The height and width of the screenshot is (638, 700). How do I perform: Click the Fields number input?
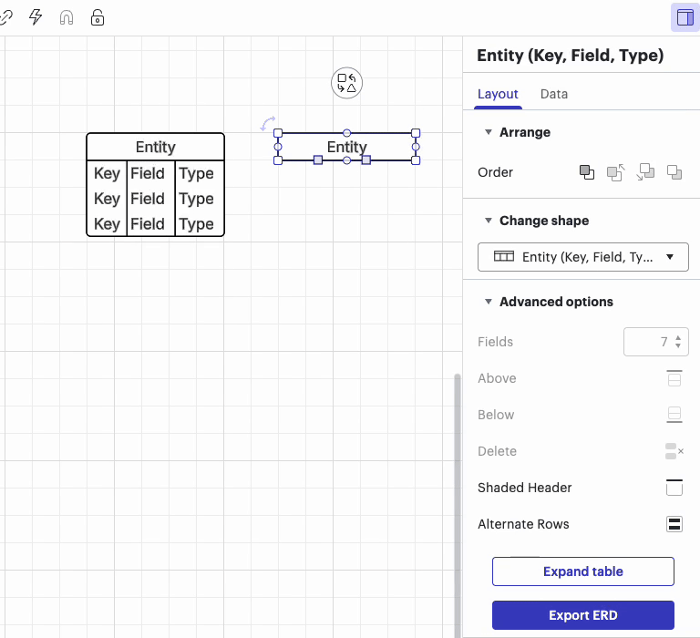[656, 342]
